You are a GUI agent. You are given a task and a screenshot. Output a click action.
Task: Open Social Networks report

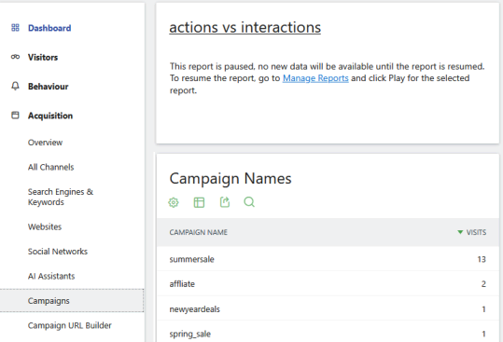click(x=58, y=252)
